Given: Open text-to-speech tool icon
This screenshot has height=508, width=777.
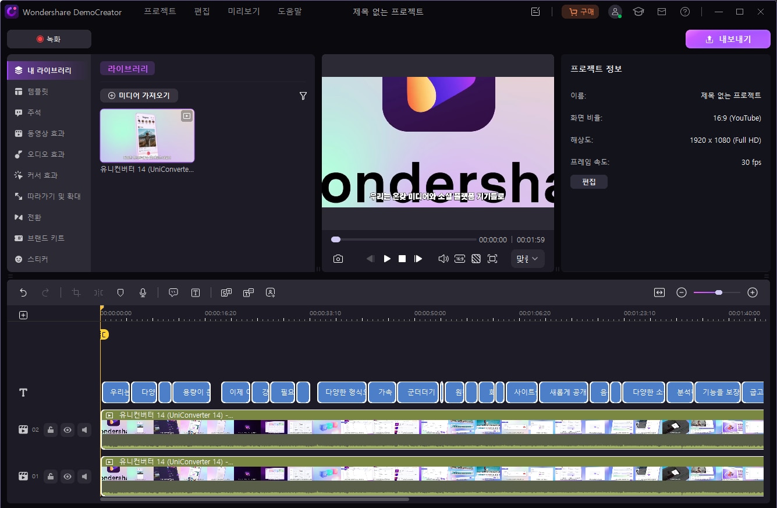Looking at the screenshot, I should coord(249,293).
